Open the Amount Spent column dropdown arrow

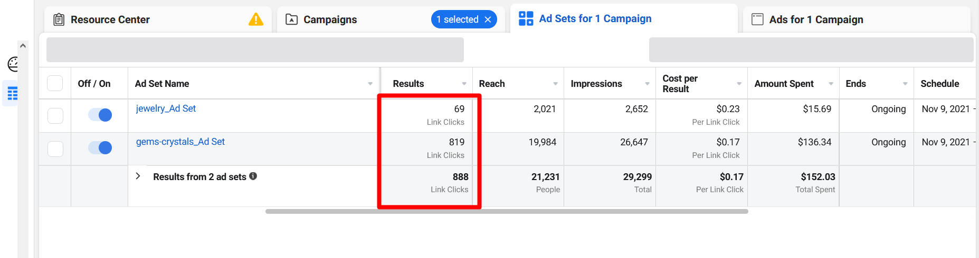(x=831, y=84)
